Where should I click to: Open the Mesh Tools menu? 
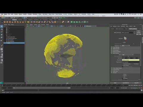point(51,14)
